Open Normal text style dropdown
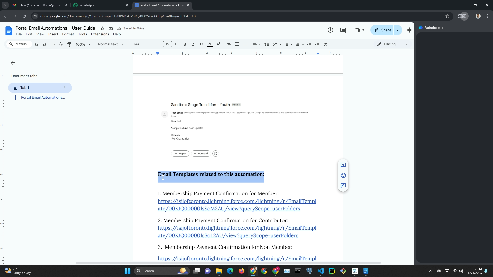The height and width of the screenshot is (277, 493). coord(111,44)
